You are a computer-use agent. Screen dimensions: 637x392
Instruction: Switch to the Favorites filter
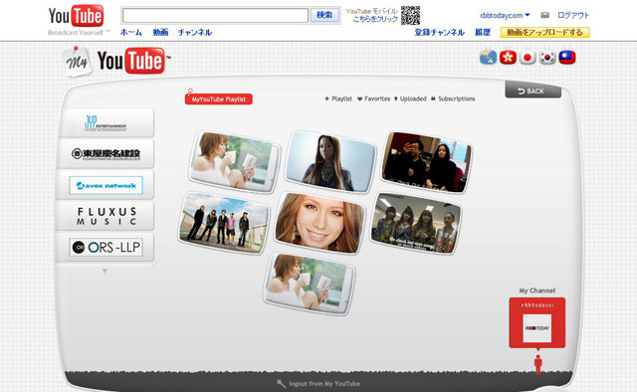374,98
